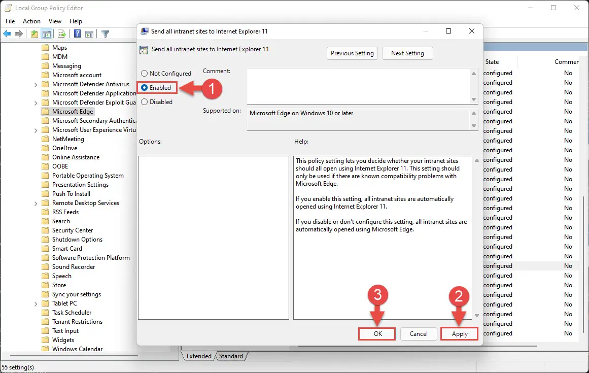Click the Comment box scroll up arrow
This screenshot has width=589, height=373.
(x=474, y=74)
